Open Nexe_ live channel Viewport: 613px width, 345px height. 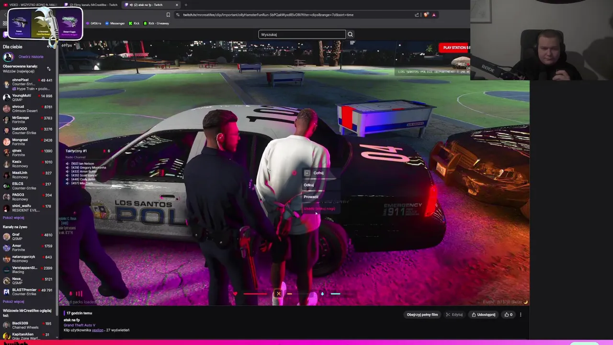[29, 281]
